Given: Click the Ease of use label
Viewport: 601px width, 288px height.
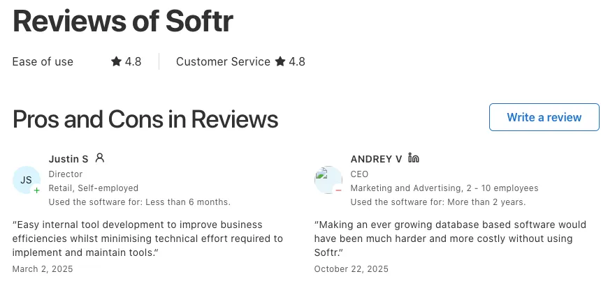Looking at the screenshot, I should point(43,61).
